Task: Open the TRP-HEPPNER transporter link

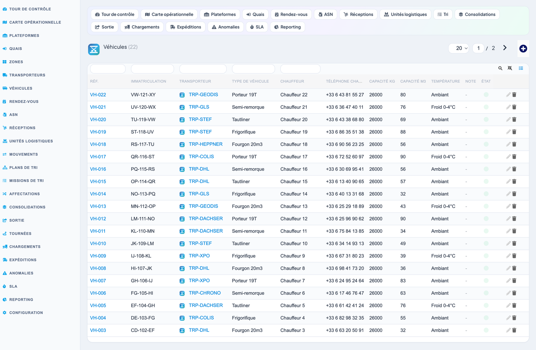Action: [x=205, y=144]
